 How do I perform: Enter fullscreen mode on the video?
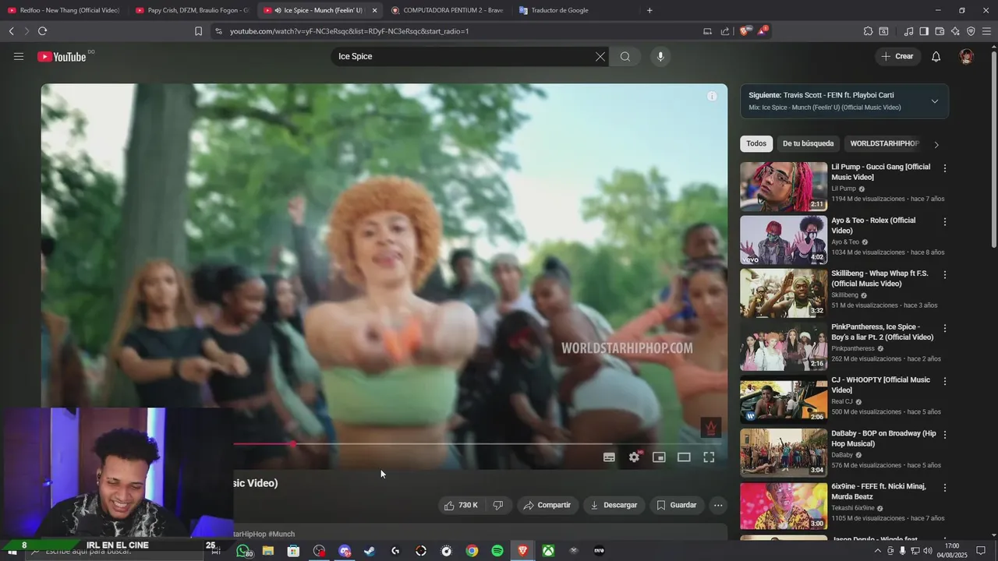tap(709, 457)
